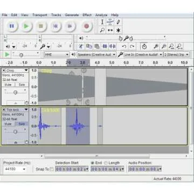
Task: Click the horizontal scrollbar below the tracks
Action: [96, 156]
